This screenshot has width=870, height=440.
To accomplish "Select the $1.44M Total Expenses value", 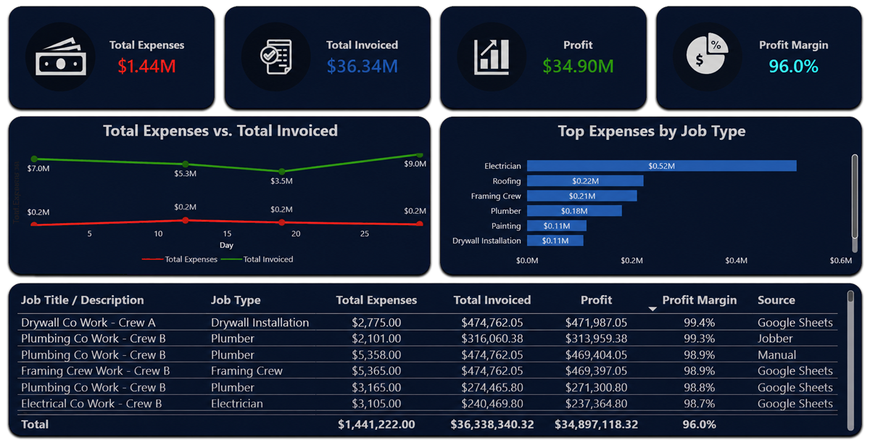I will pyautogui.click(x=147, y=67).
